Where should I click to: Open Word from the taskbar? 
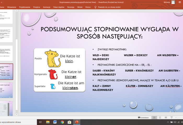55,122
